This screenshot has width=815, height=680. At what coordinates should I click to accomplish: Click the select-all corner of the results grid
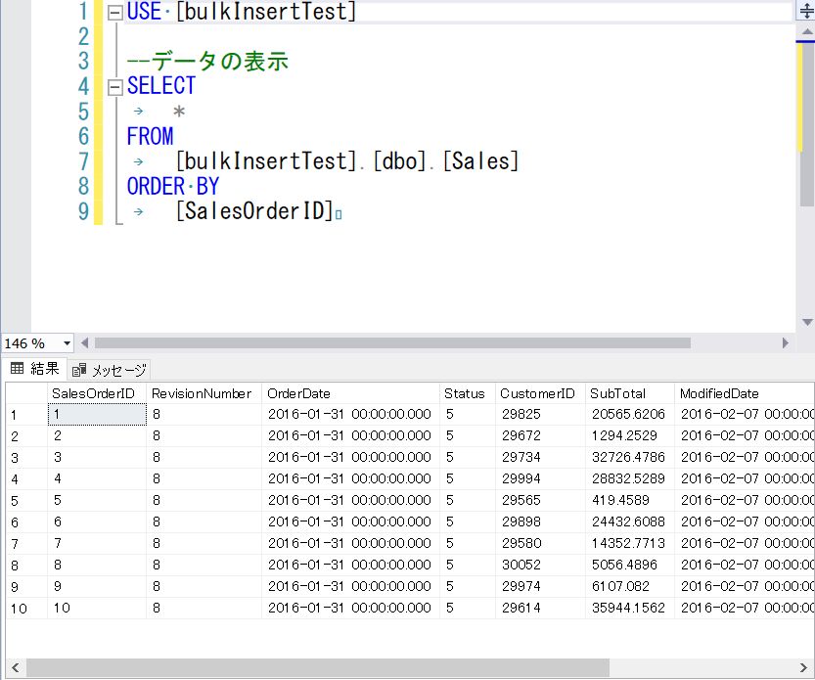tap(20, 392)
